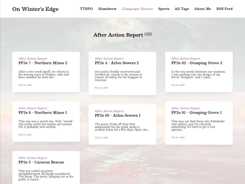Click the date under Grasping Grove 1 excerpt
The height and width of the screenshot is (184, 245).
[x=178, y=137]
